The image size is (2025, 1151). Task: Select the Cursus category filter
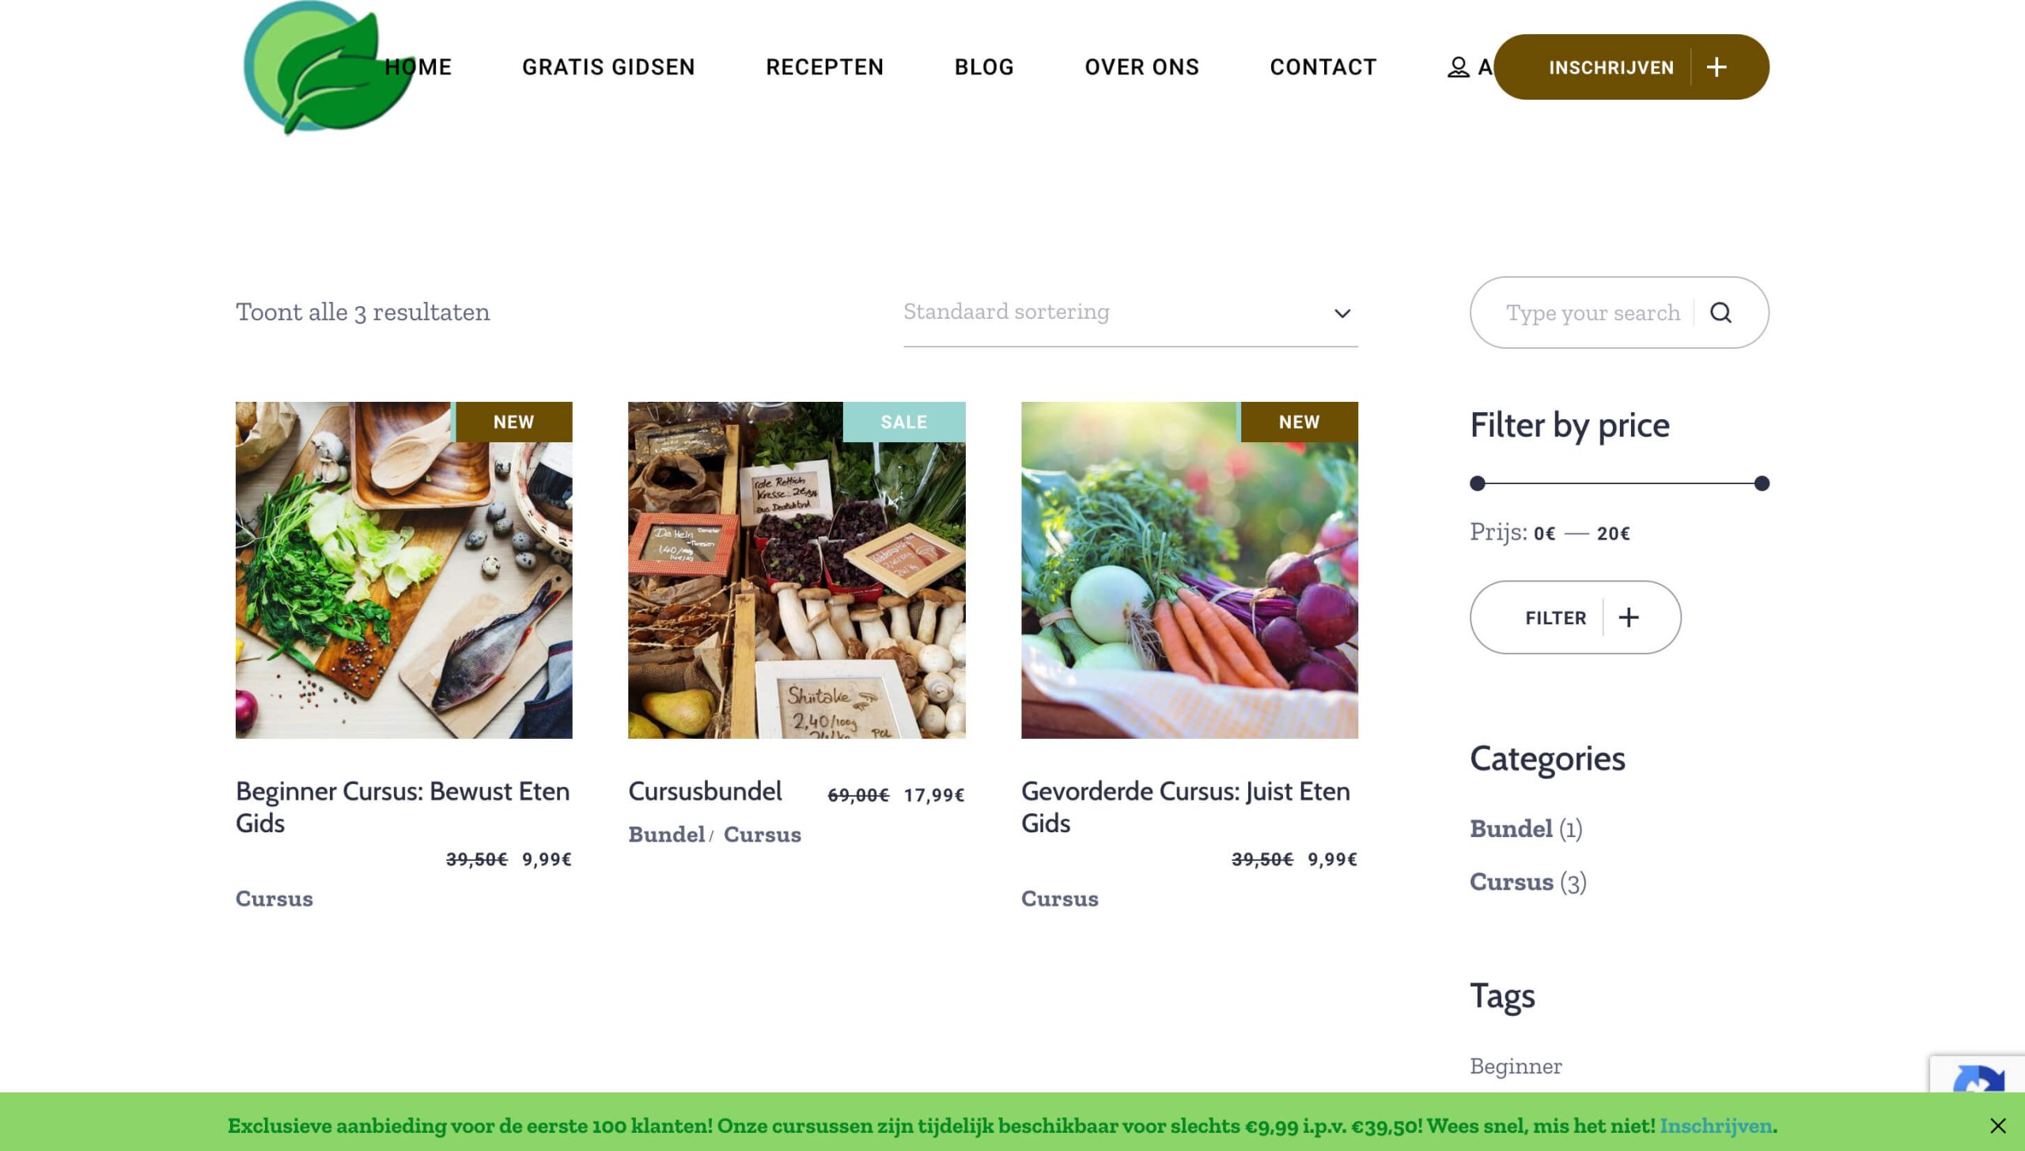1509,880
